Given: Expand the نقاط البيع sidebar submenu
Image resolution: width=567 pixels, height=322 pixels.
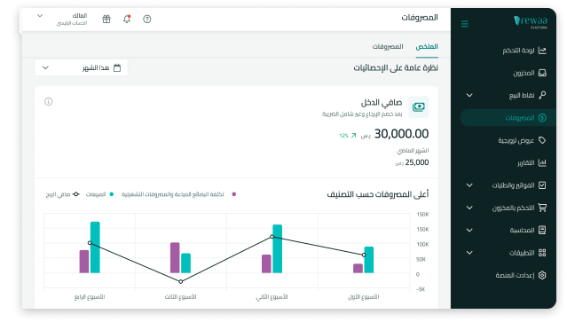Looking at the screenshot, I should (x=469, y=96).
